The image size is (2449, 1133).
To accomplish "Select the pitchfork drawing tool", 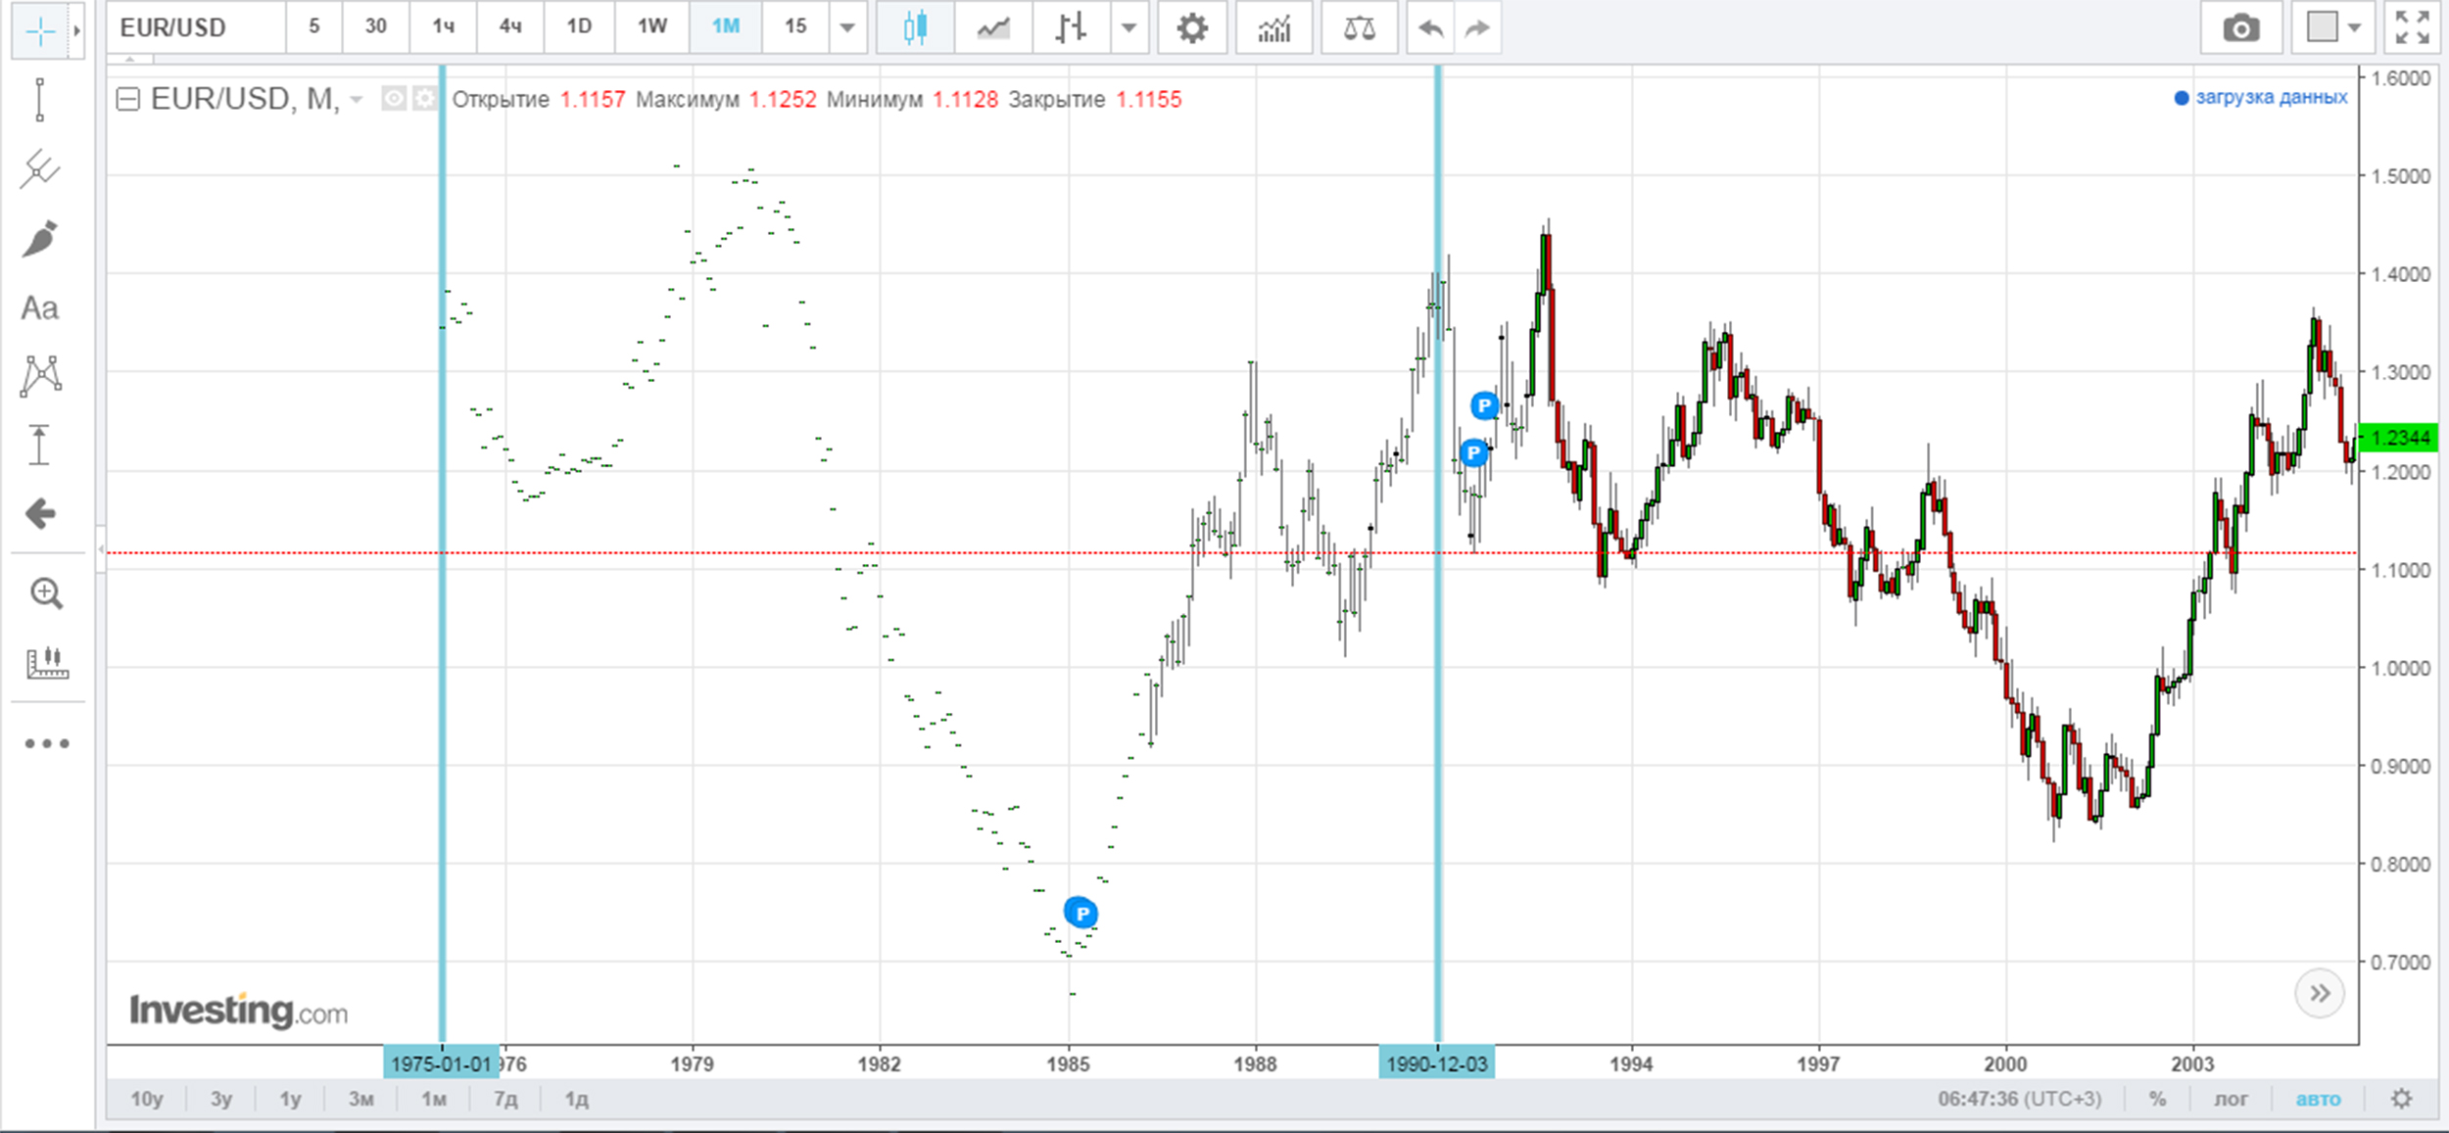I will (x=39, y=169).
